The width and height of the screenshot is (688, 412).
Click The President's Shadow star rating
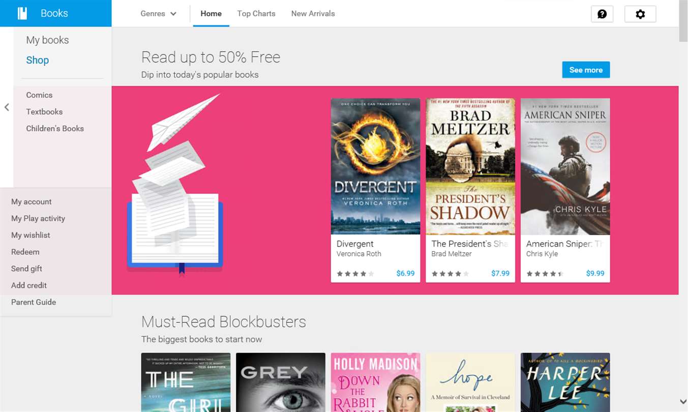tap(451, 274)
